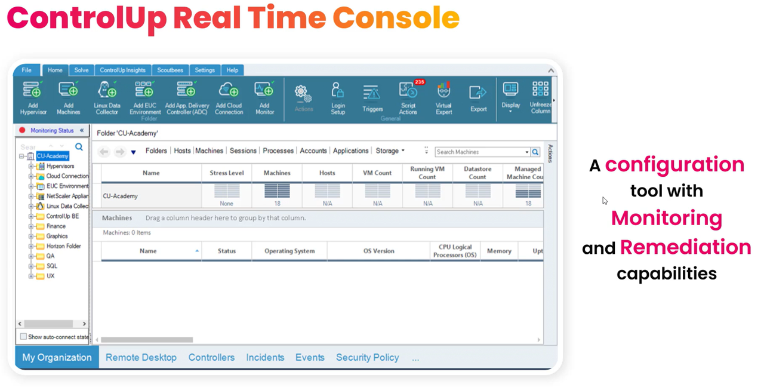Click the grid's horizontal scrollbar thumb
The image size is (764, 387).
coord(147,340)
